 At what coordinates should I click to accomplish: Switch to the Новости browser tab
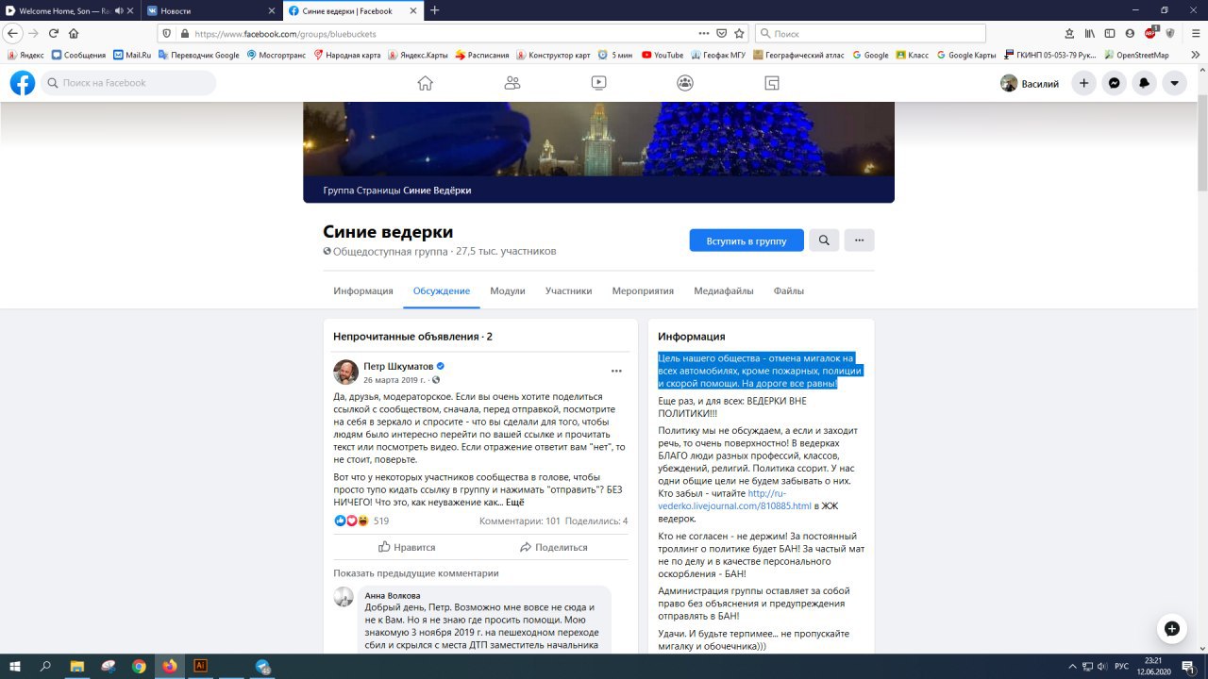point(211,10)
